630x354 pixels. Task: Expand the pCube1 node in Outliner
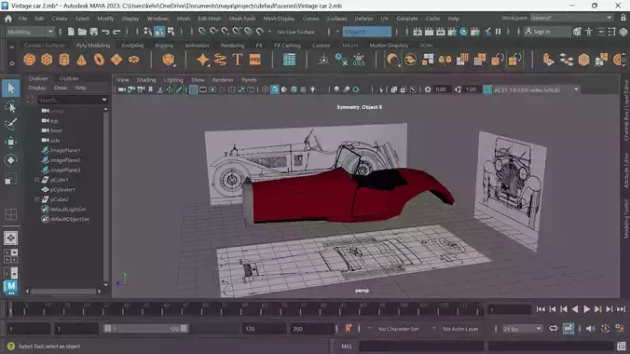click(x=36, y=180)
